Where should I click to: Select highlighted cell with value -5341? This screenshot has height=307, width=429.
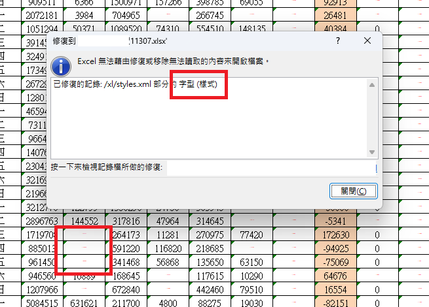(x=335, y=221)
